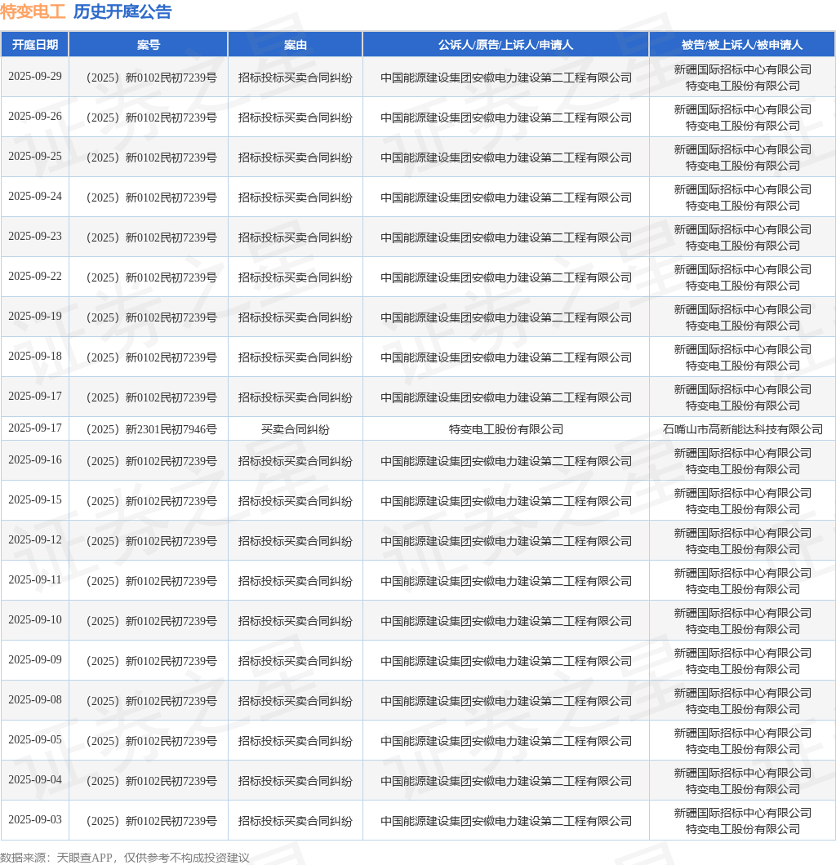This screenshot has height=865, width=836.
Task: Select the 案号 column header
Action: pyautogui.click(x=149, y=45)
